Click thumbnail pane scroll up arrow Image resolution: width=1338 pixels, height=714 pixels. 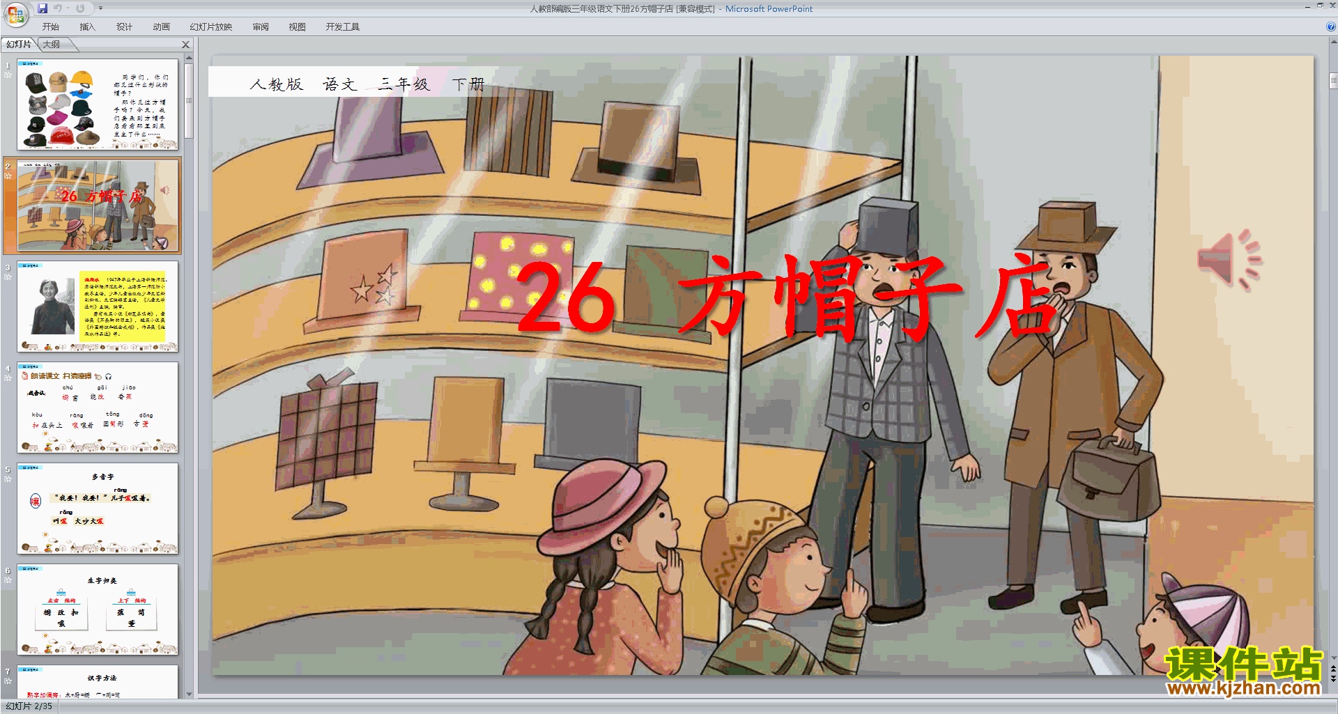(189, 59)
